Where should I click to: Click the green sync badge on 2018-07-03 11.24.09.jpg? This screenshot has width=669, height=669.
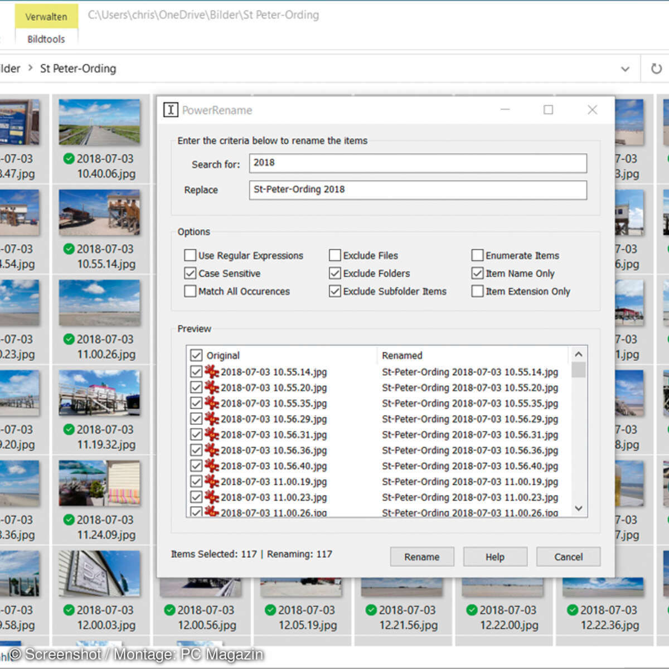tap(68, 520)
